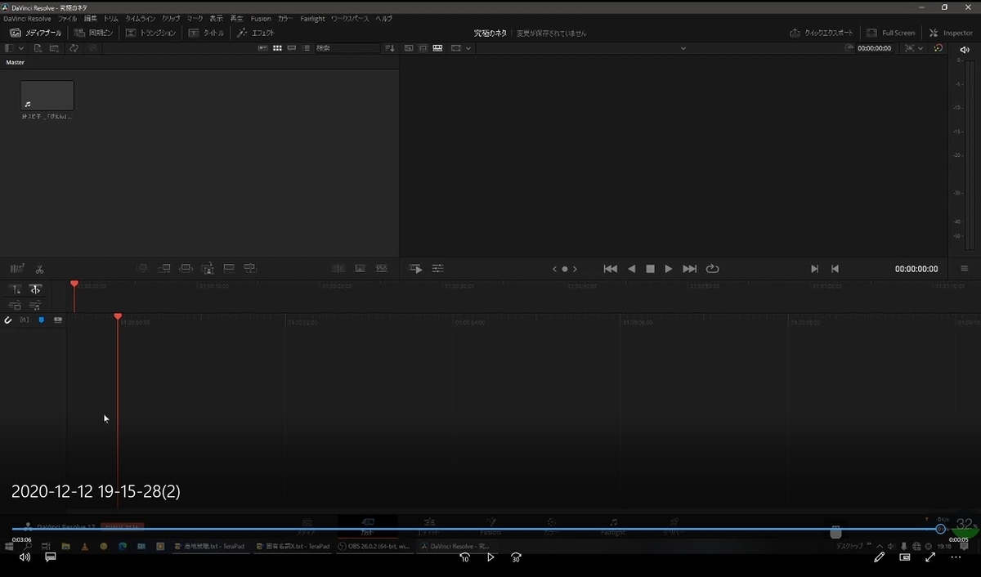The width and height of the screenshot is (981, 577).
Task: Open the timeline resolution dropdown arrow
Action: coord(921,48)
